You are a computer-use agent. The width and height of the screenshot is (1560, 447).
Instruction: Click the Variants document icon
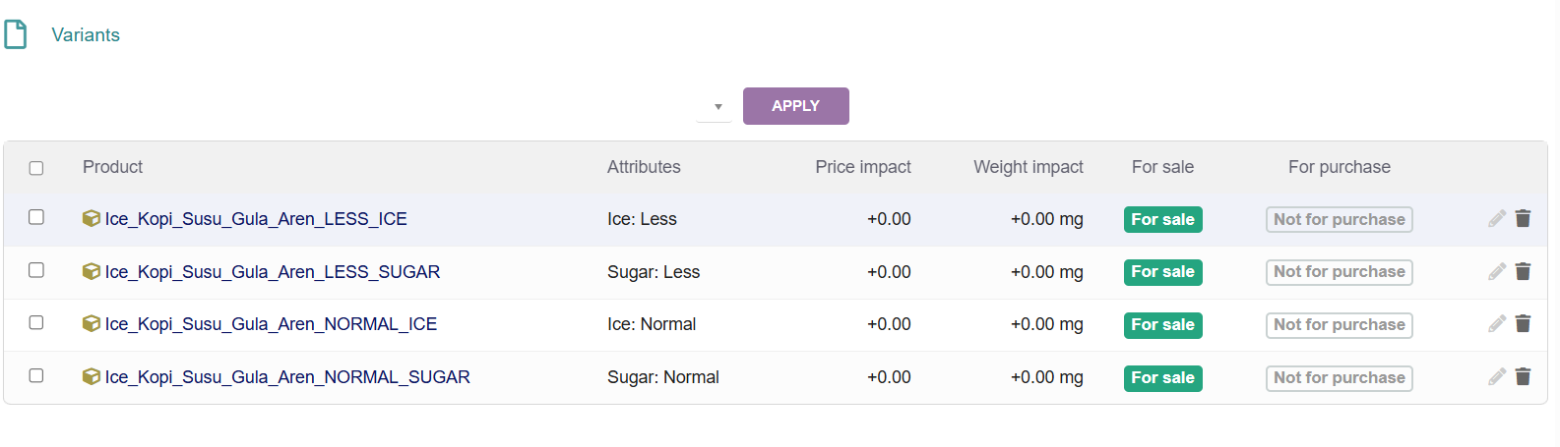pos(16,34)
